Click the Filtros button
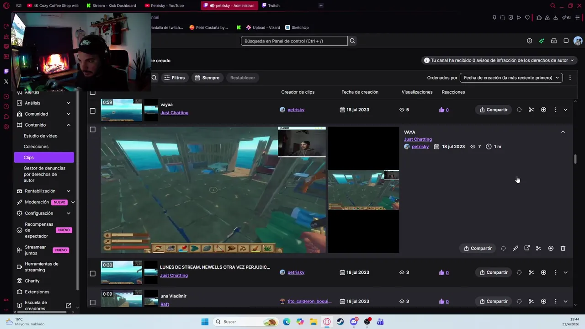 [175, 78]
